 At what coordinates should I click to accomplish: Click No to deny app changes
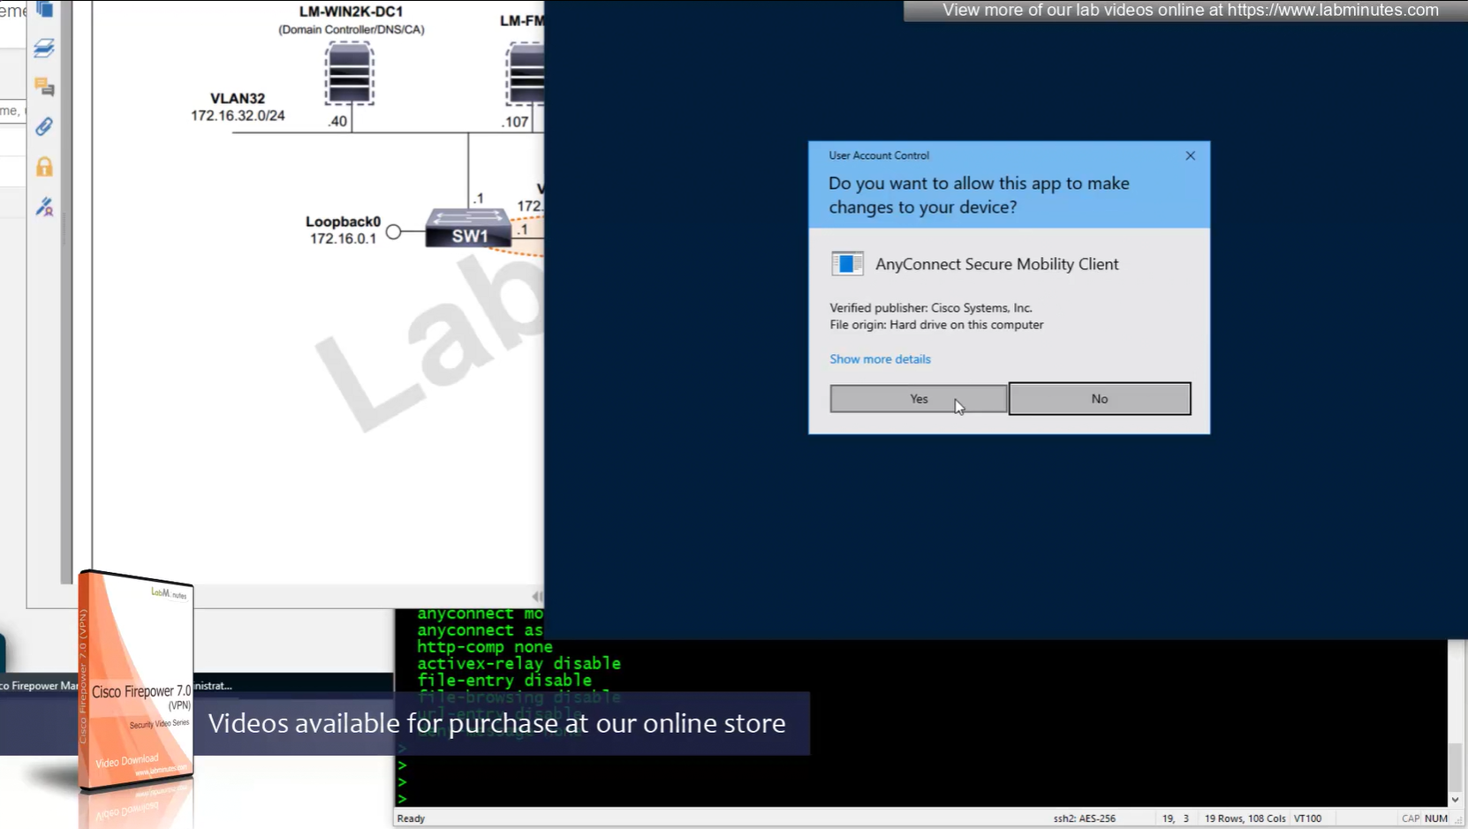1099,399
